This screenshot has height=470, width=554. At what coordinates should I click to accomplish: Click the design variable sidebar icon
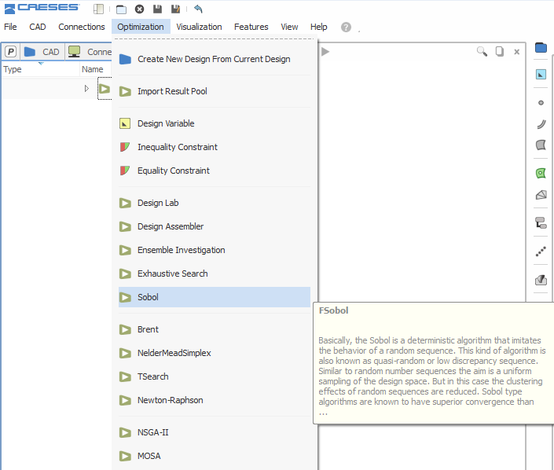pyautogui.click(x=541, y=74)
